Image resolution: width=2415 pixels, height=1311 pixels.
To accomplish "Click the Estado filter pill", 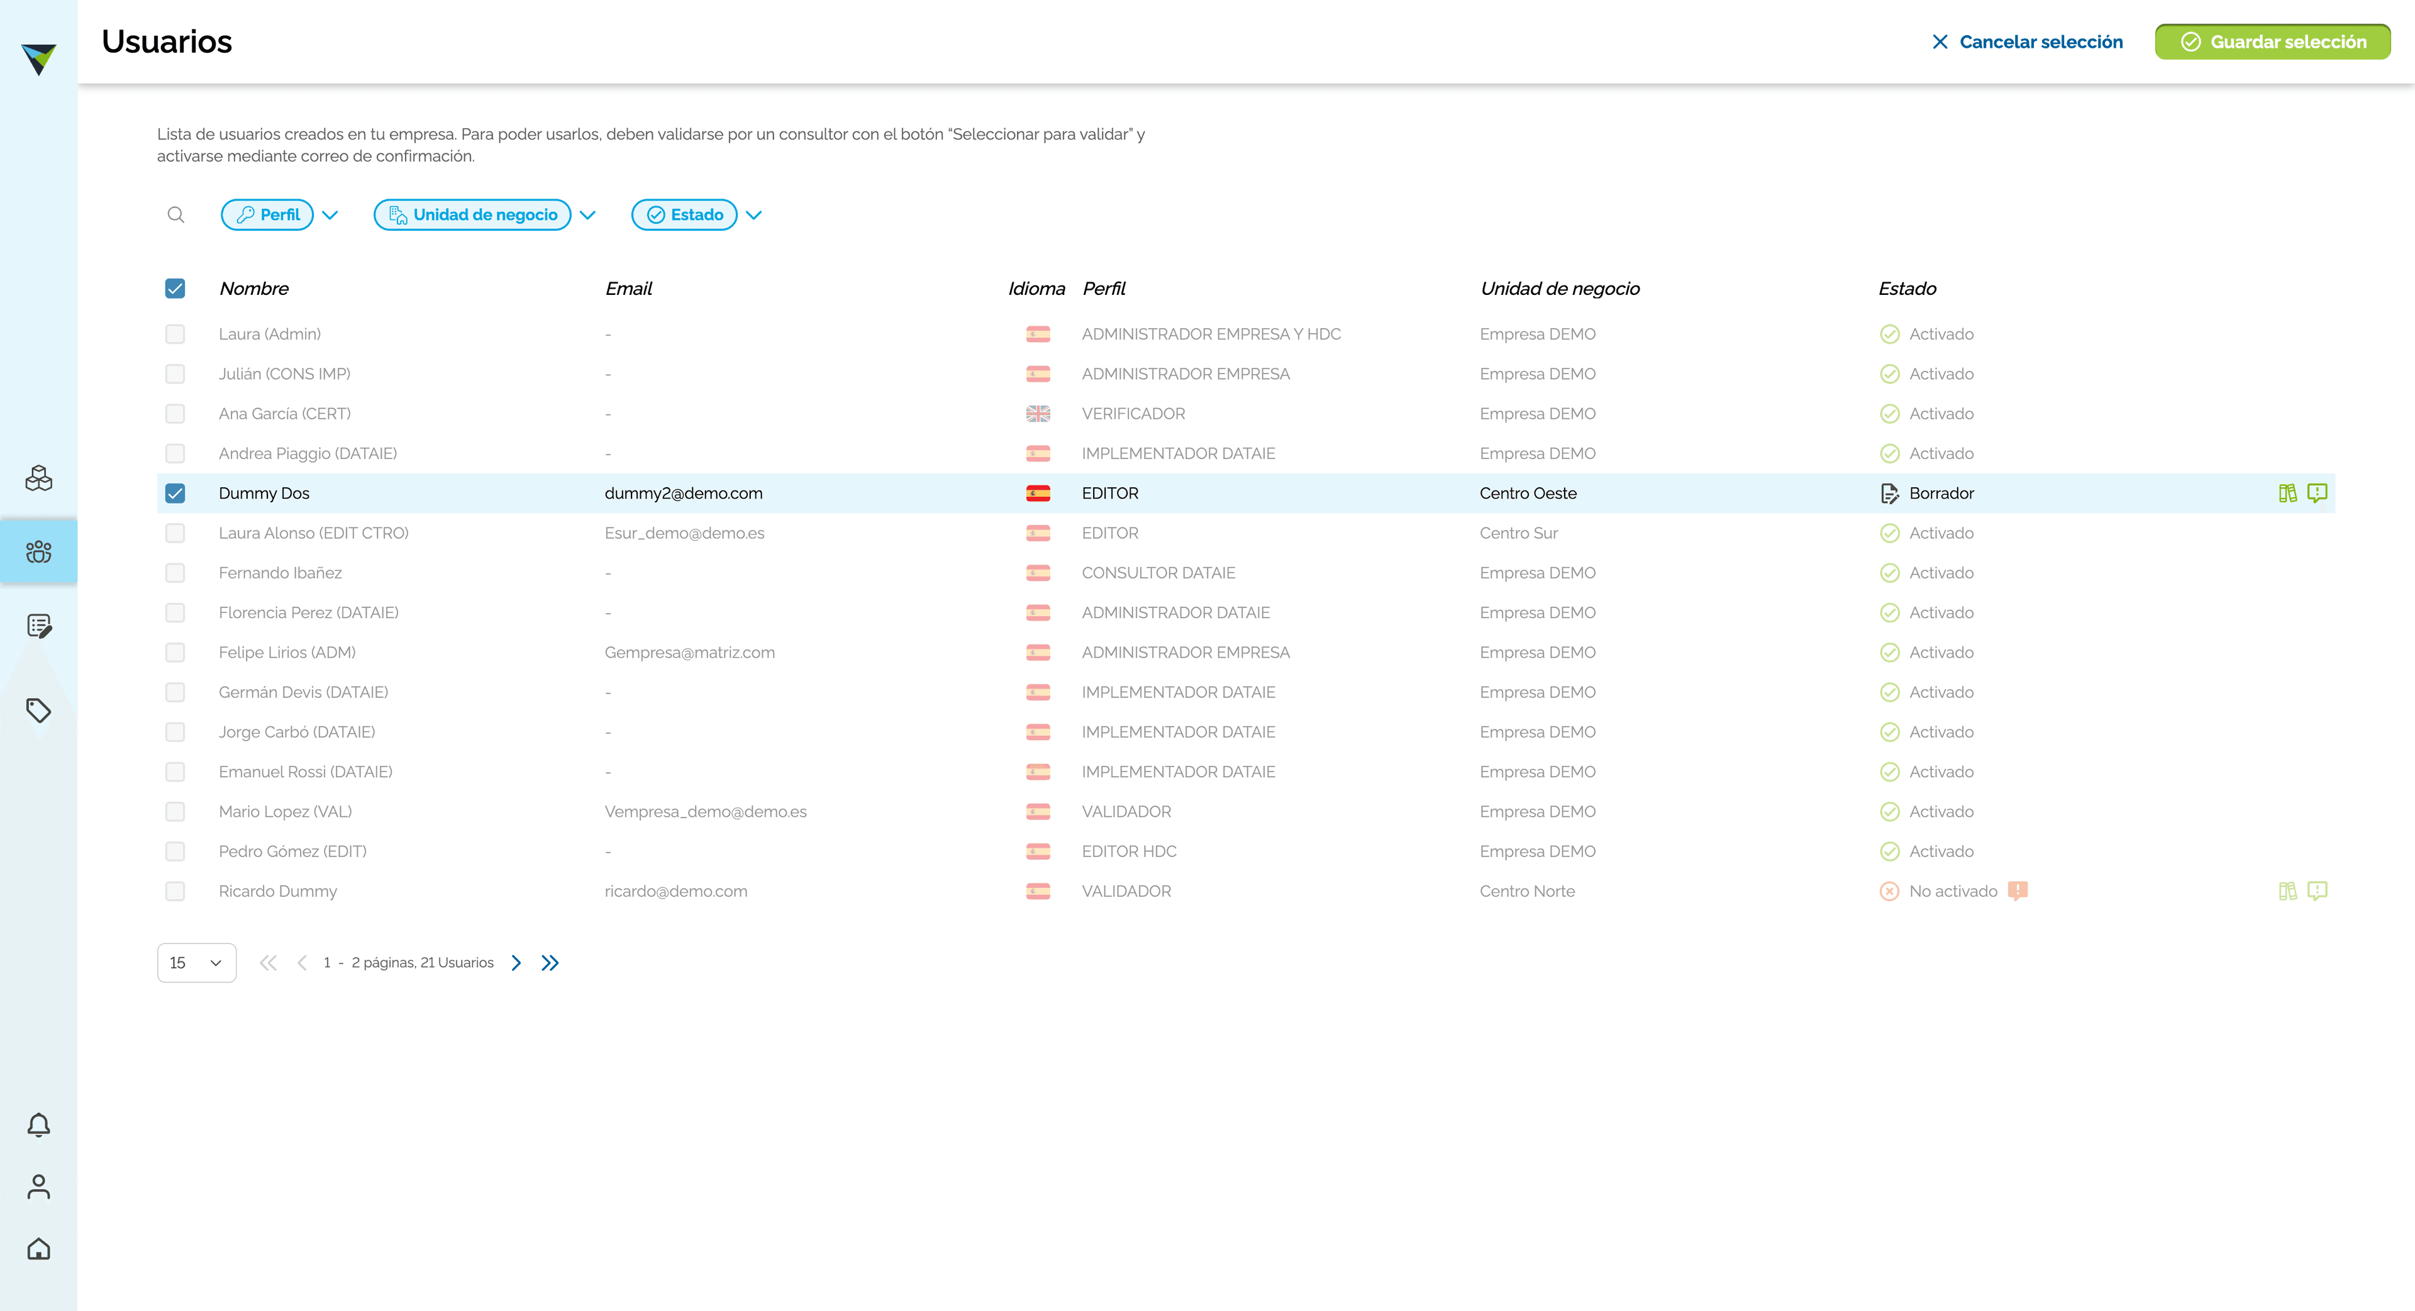I will [x=684, y=214].
